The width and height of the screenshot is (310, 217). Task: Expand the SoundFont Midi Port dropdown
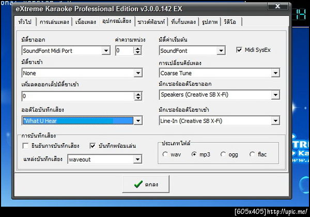pyautogui.click(x=106, y=51)
